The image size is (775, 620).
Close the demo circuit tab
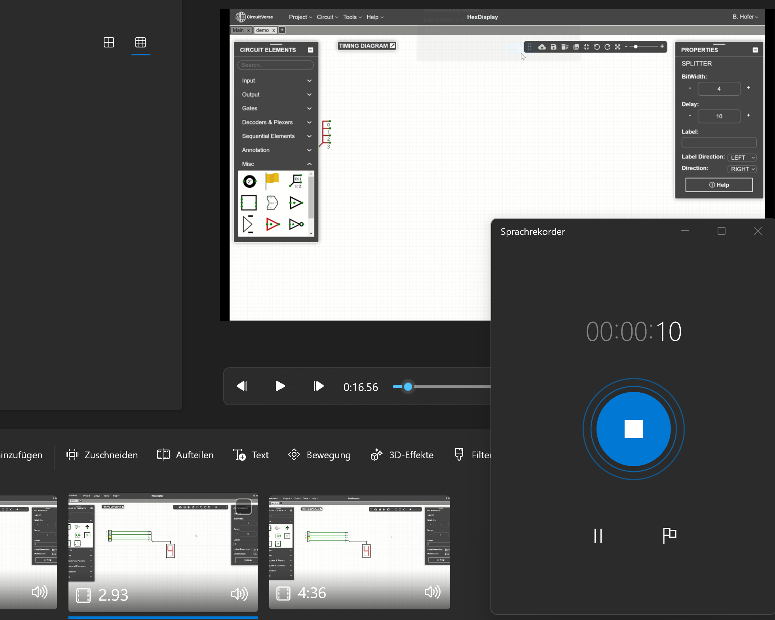pos(274,30)
